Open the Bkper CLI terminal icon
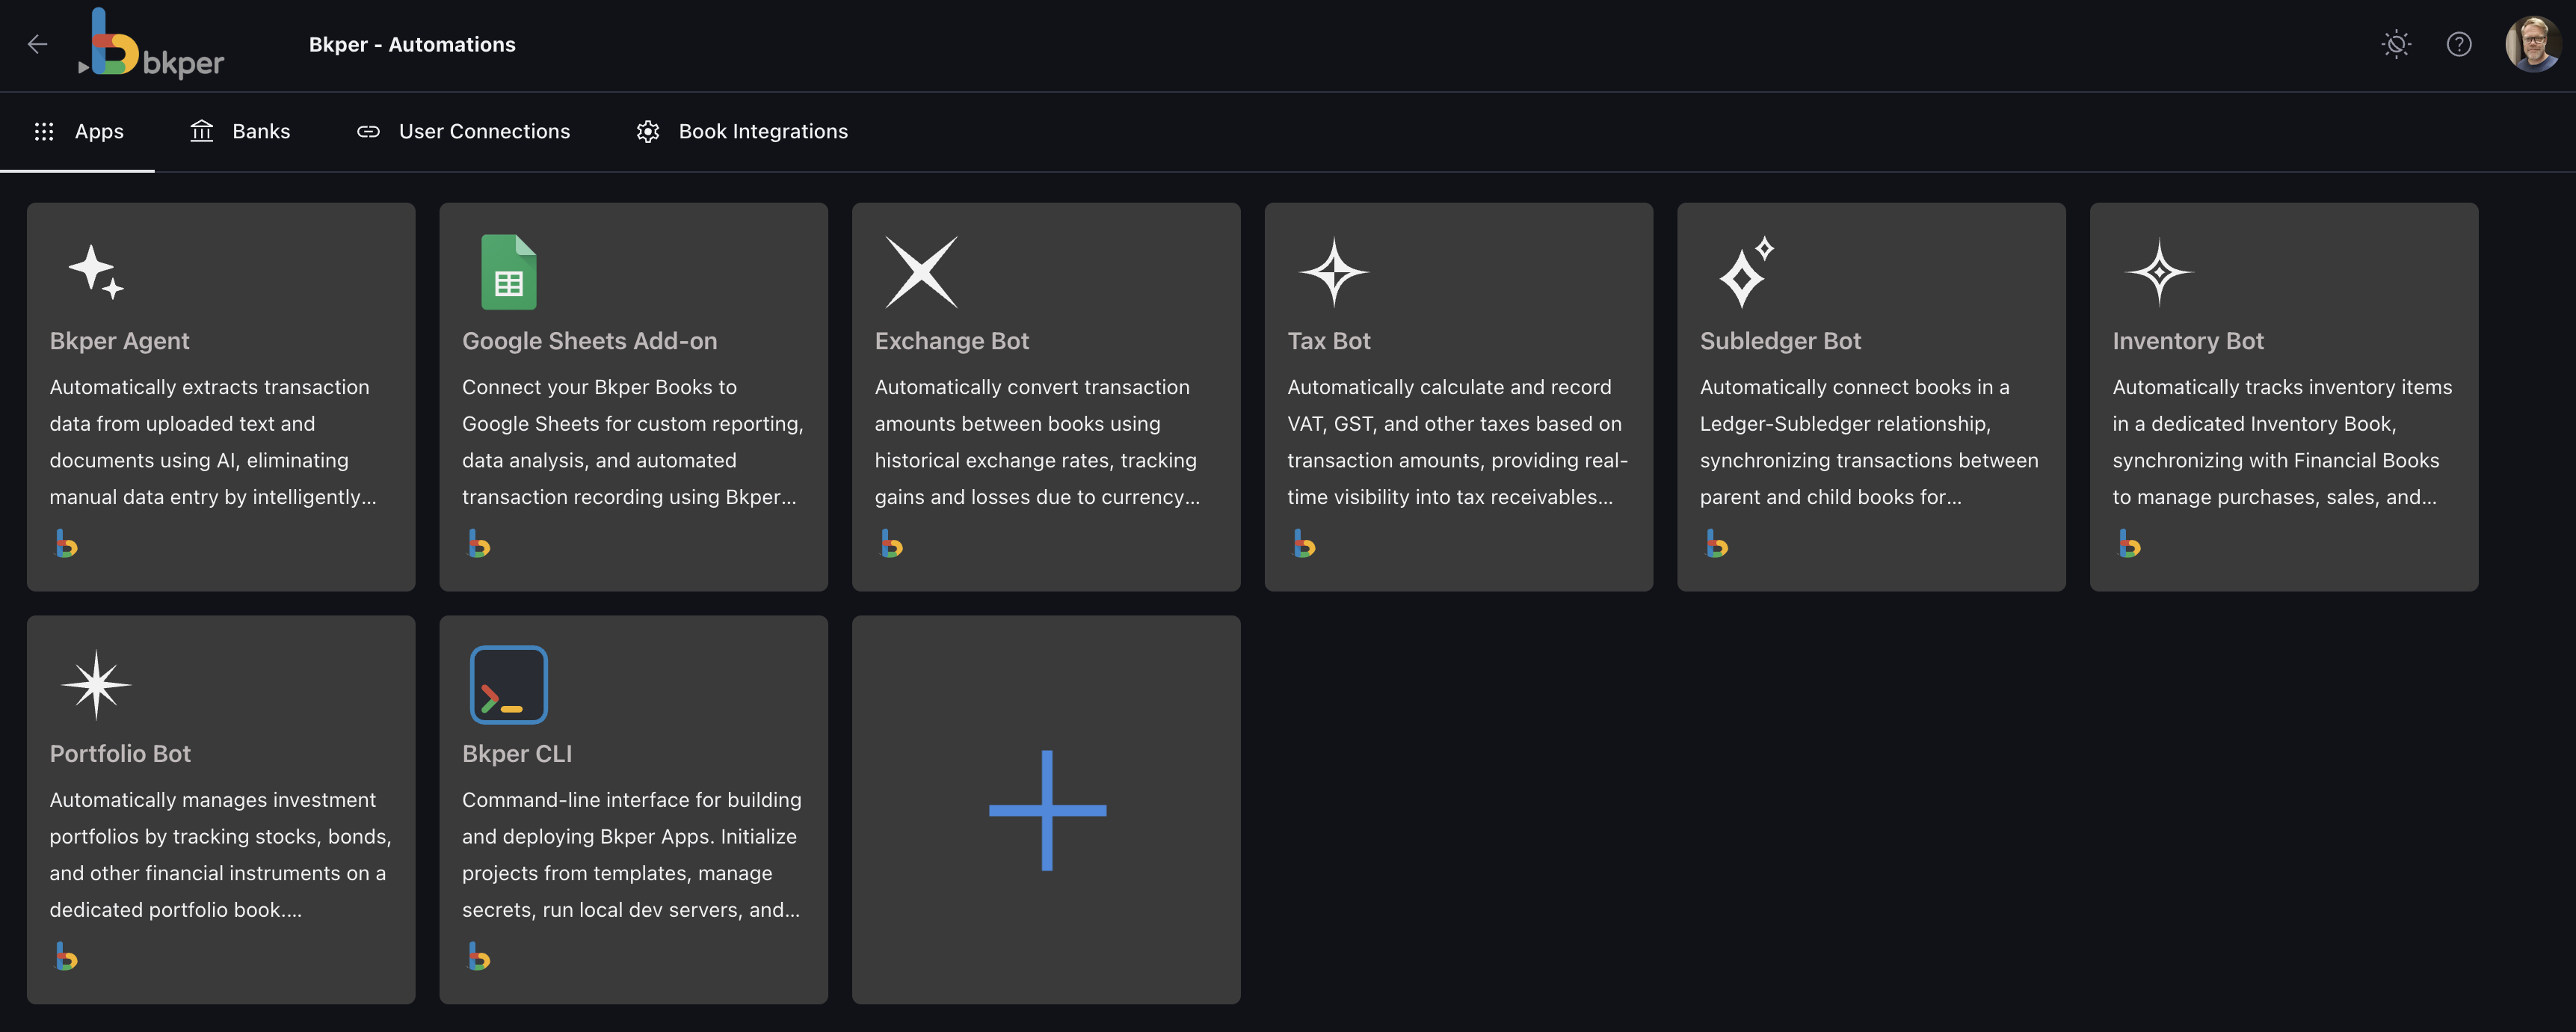The width and height of the screenshot is (2576, 1032). tap(508, 685)
